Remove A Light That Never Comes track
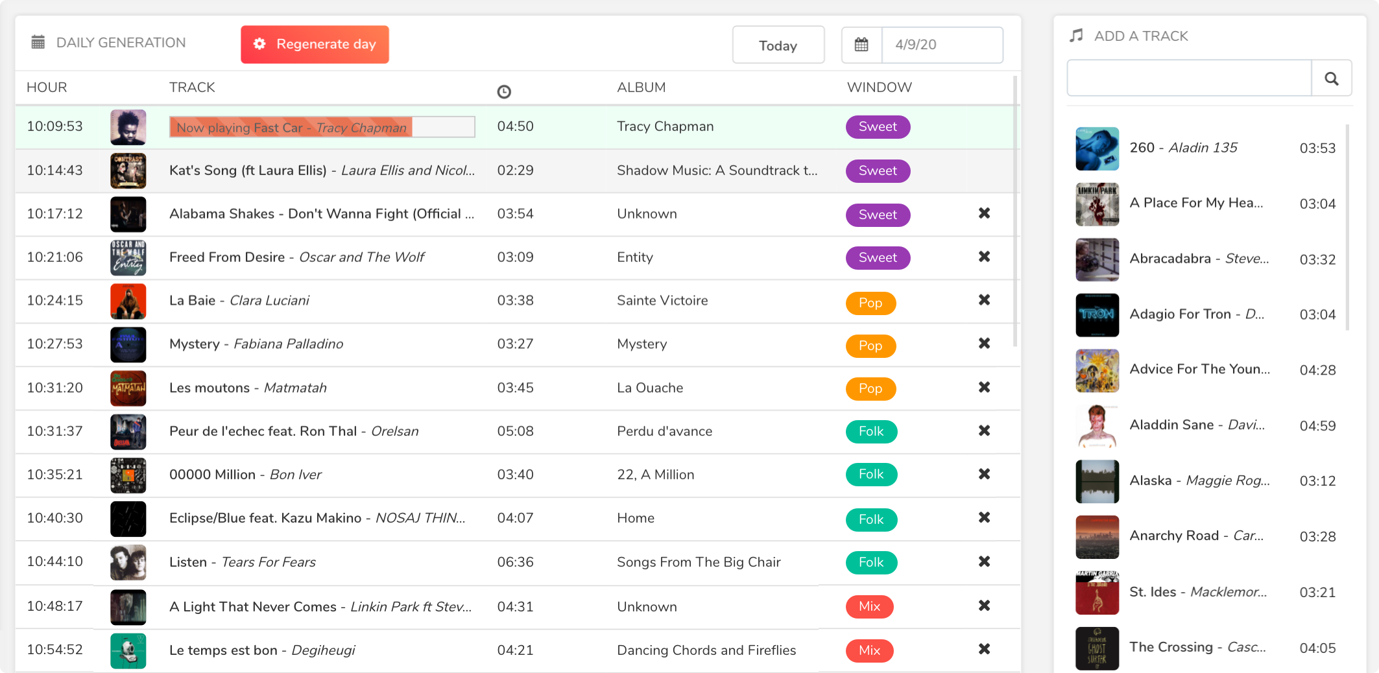This screenshot has height=673, width=1379. (x=984, y=606)
